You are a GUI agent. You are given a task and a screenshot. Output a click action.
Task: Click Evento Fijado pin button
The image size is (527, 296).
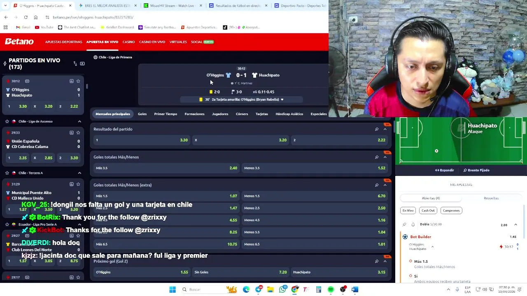tap(476, 170)
